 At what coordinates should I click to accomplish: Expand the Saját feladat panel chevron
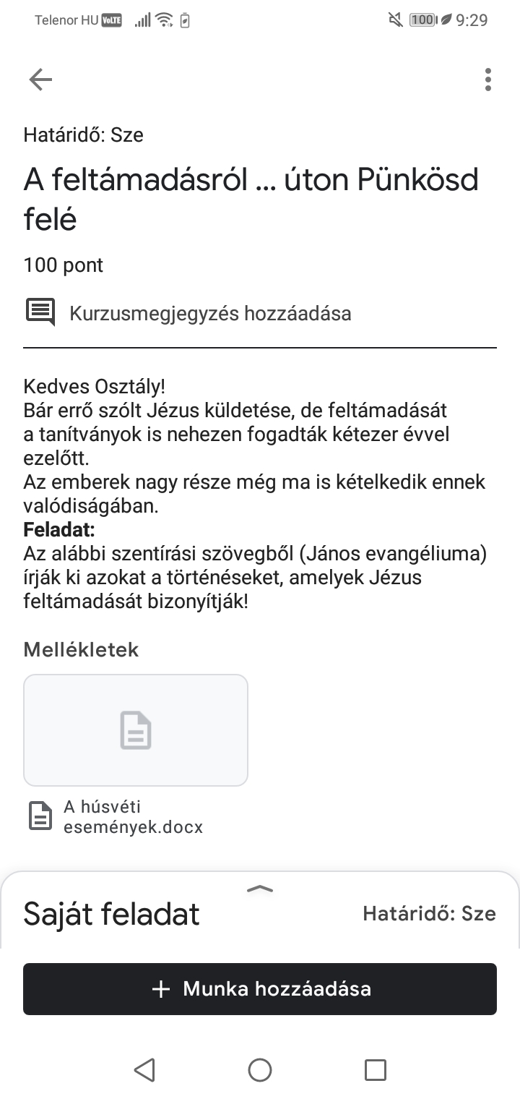point(260,889)
